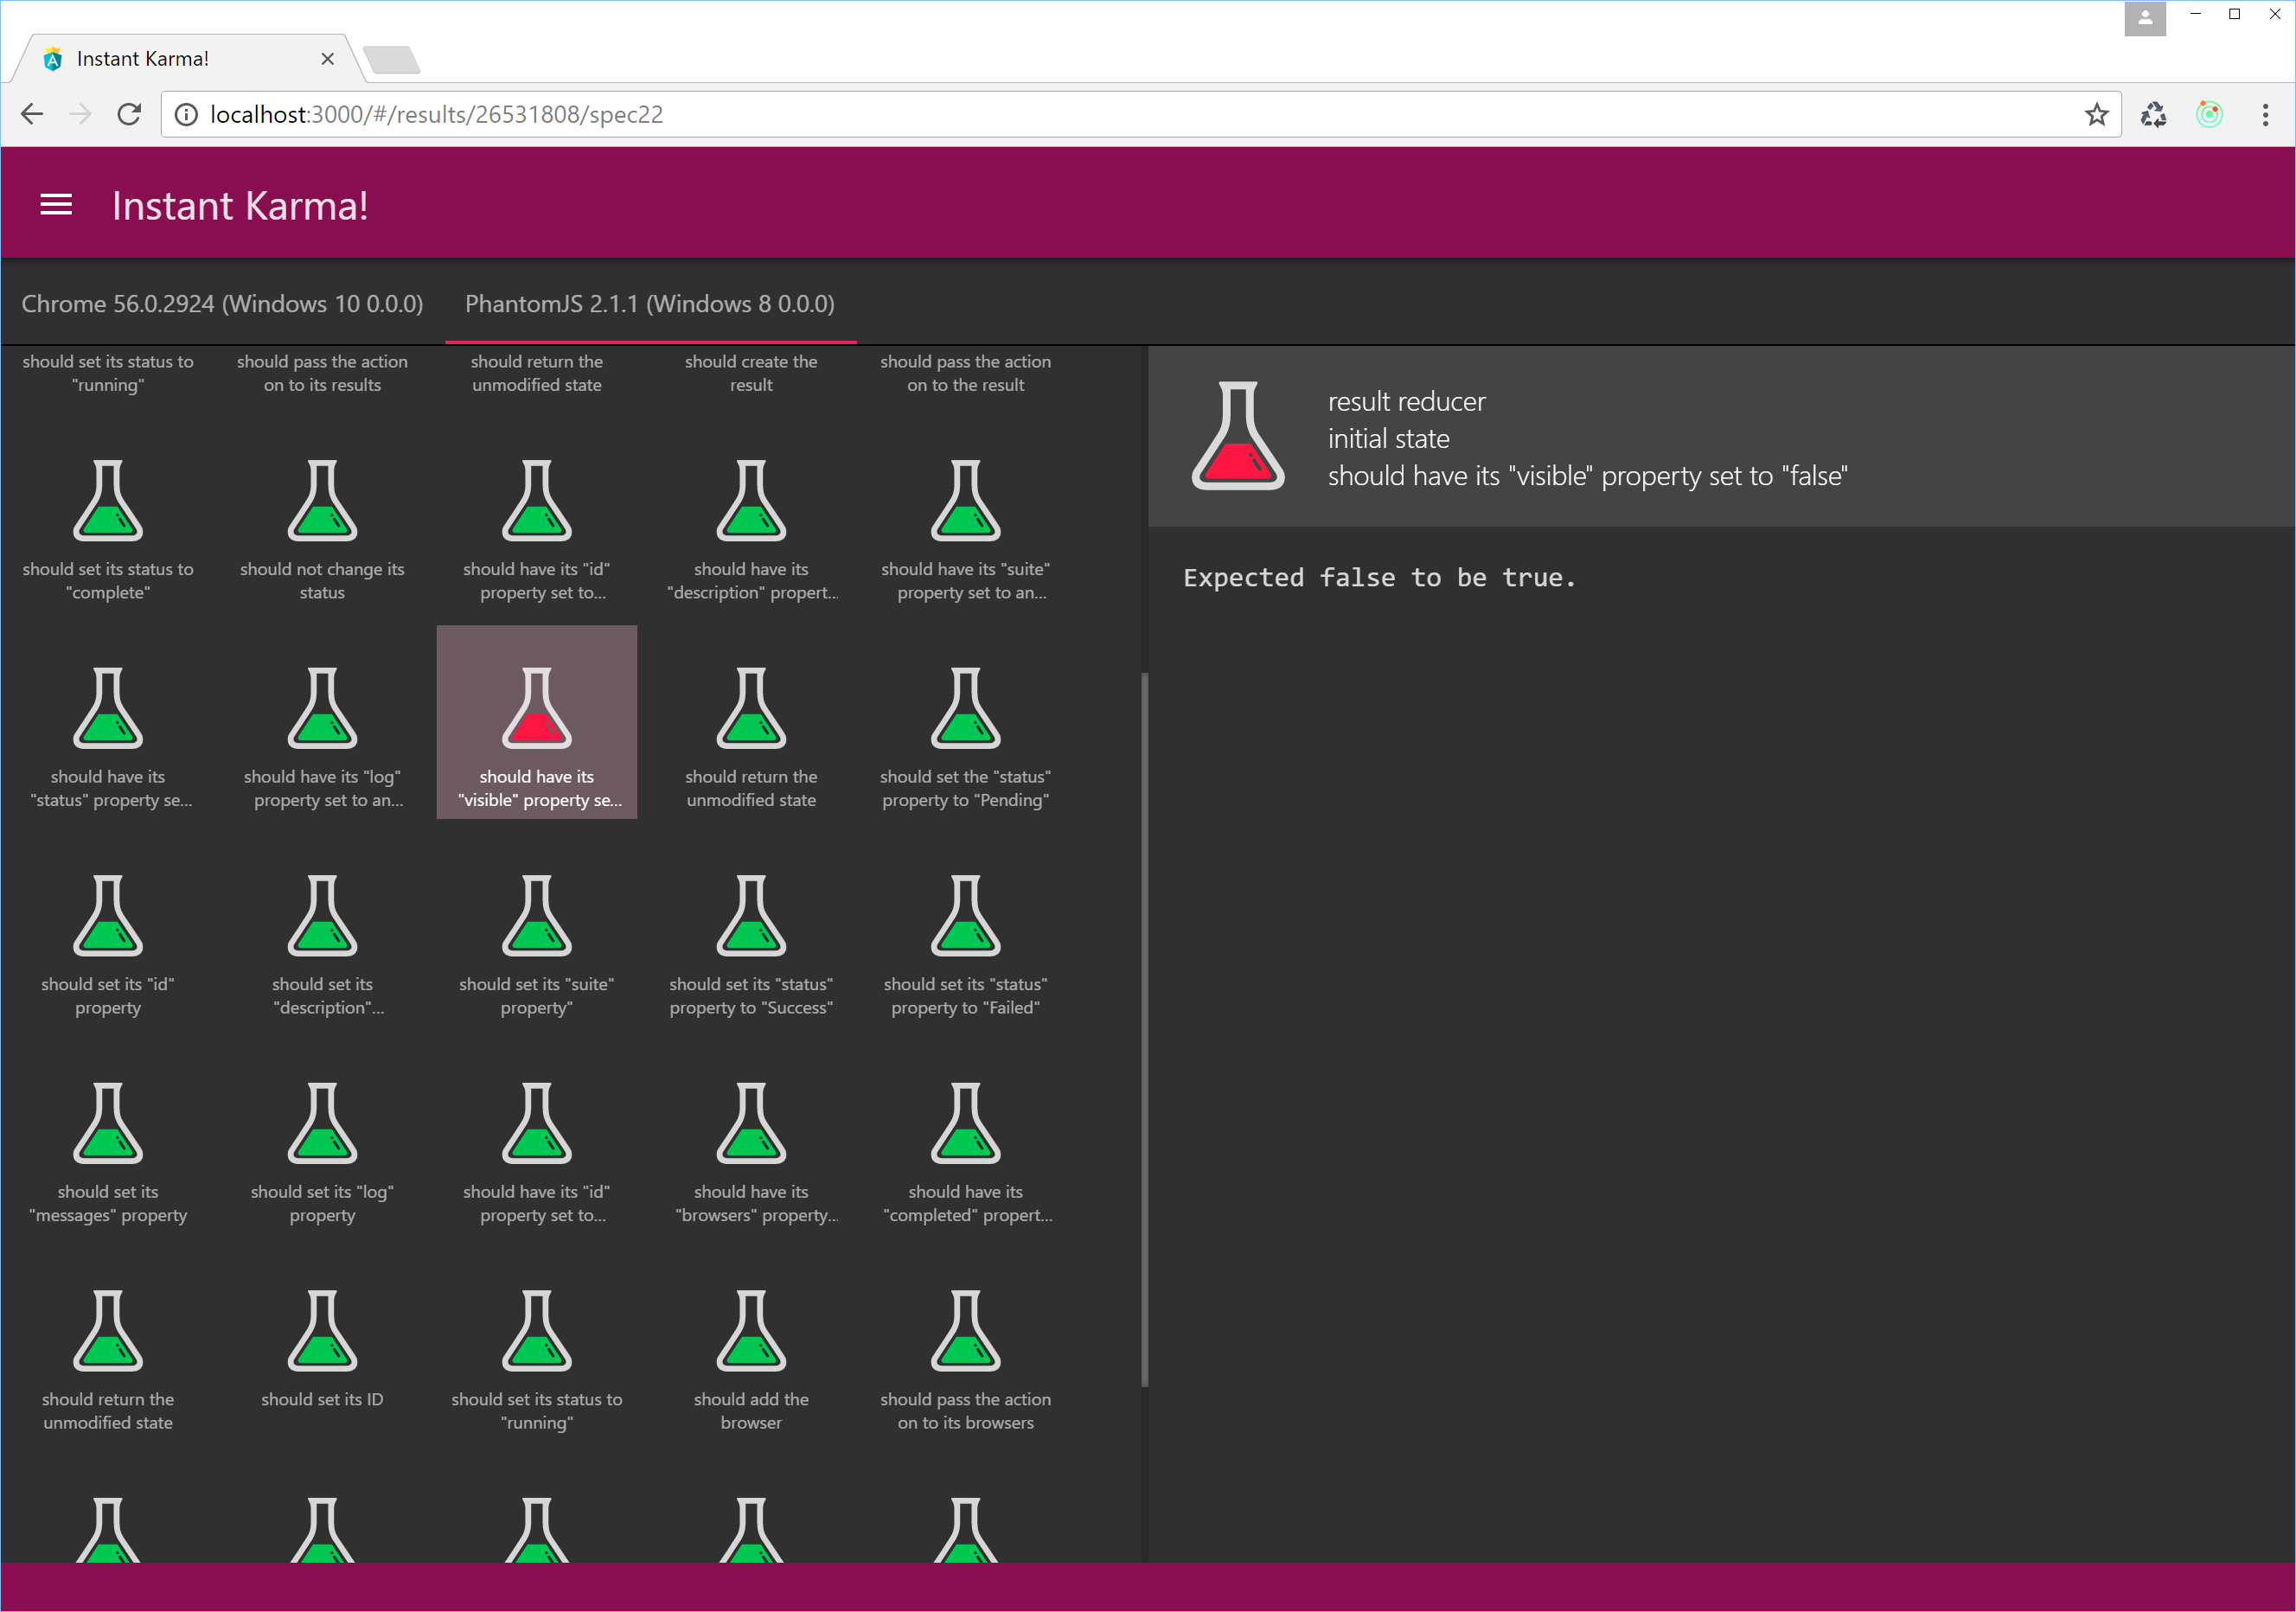Switch to Chrome 56.0.2924 browser tab
2296x1612 pixels.
222,304
